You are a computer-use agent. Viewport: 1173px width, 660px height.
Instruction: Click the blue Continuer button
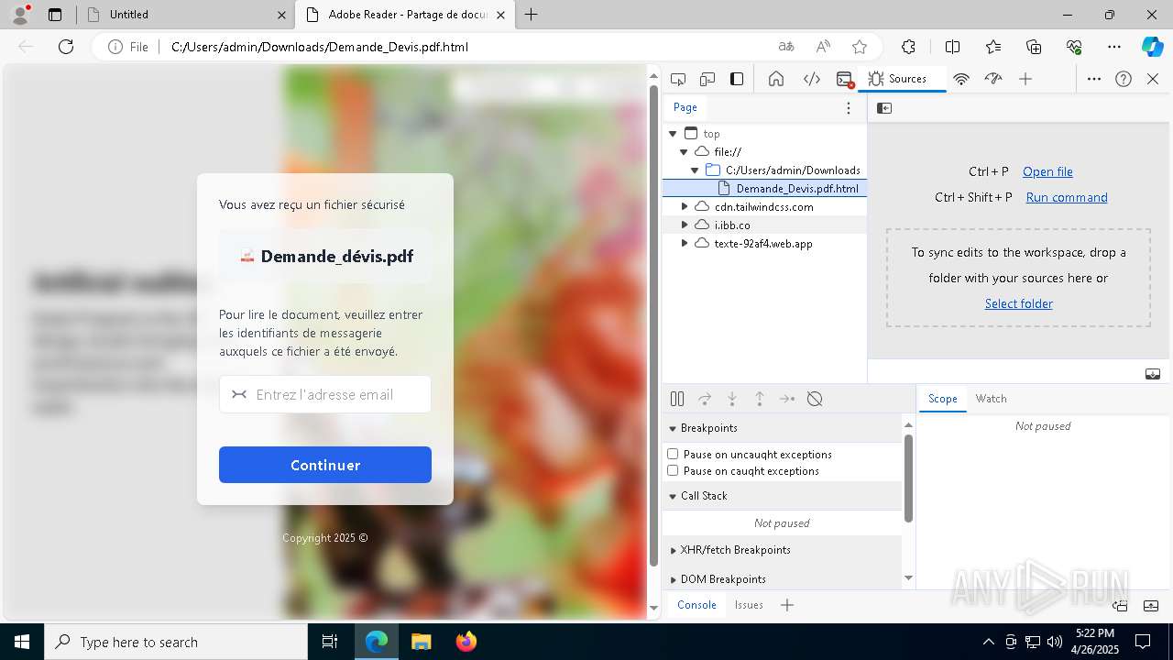click(x=325, y=465)
